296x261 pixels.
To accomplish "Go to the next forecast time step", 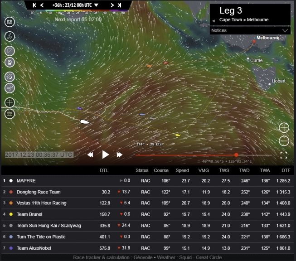I will (x=112, y=5).
